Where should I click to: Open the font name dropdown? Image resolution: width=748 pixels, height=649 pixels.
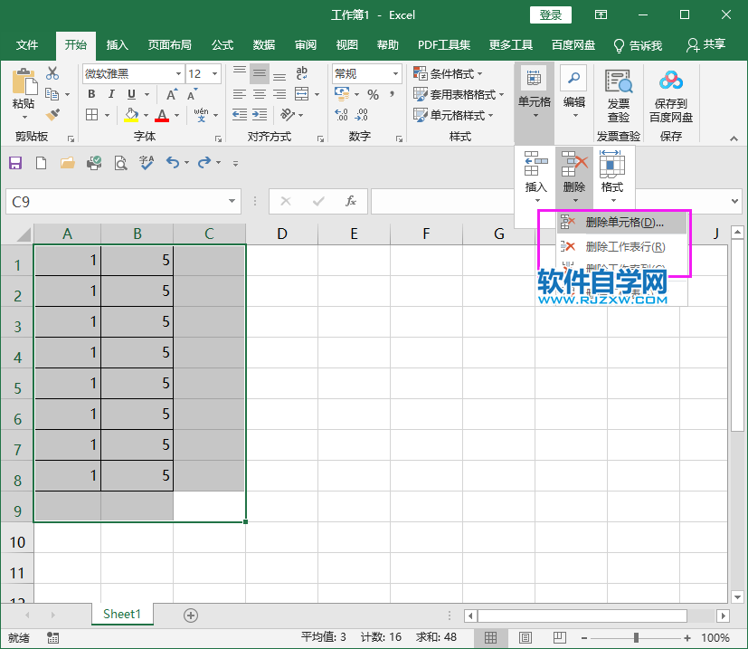(x=179, y=72)
